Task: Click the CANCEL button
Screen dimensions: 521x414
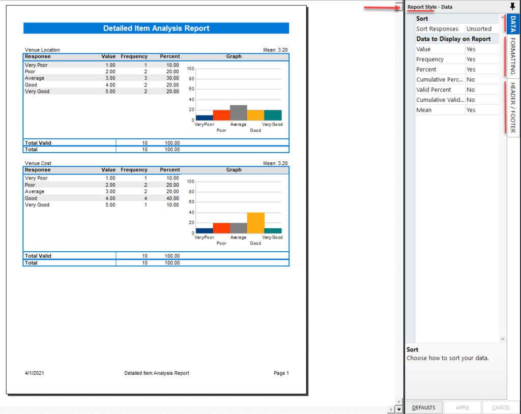Action: click(x=501, y=407)
